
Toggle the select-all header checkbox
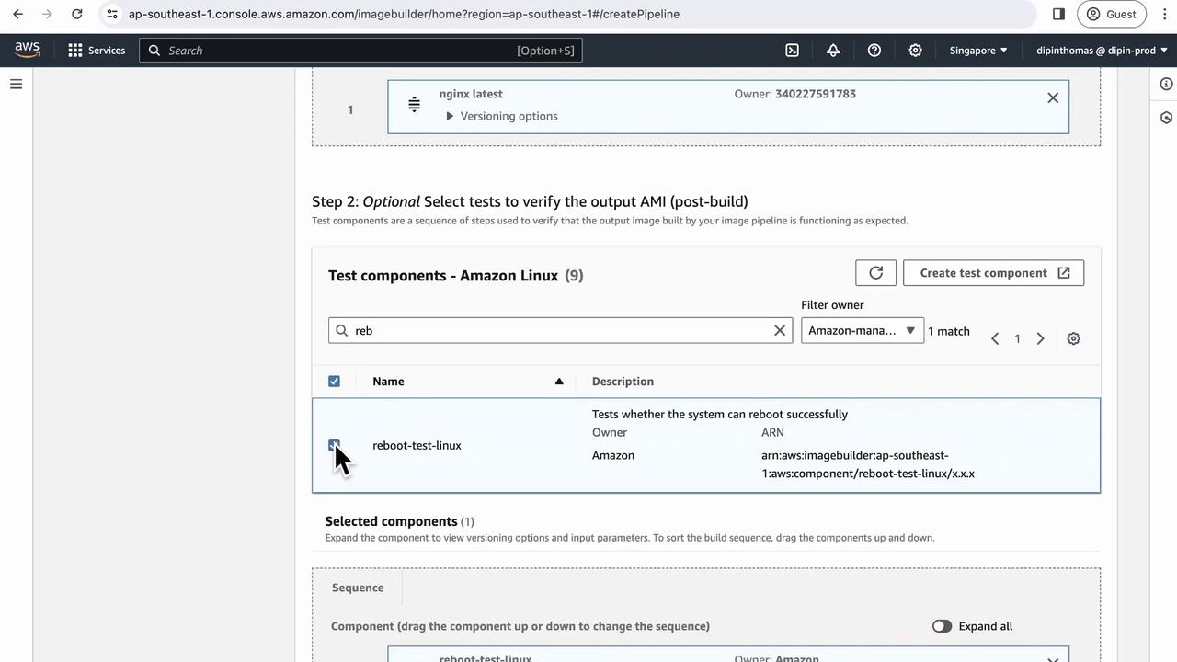(334, 382)
